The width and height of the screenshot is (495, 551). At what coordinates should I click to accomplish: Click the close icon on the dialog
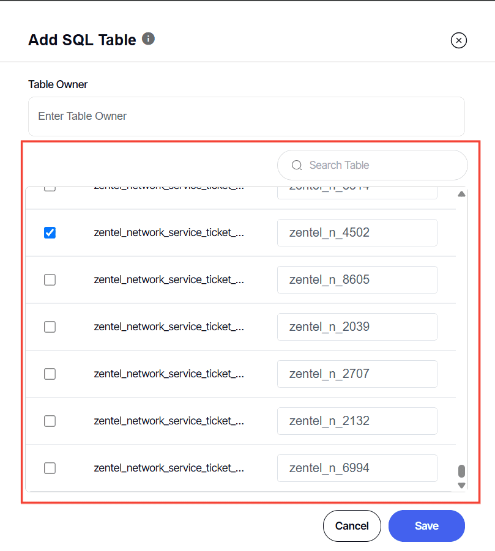point(458,40)
